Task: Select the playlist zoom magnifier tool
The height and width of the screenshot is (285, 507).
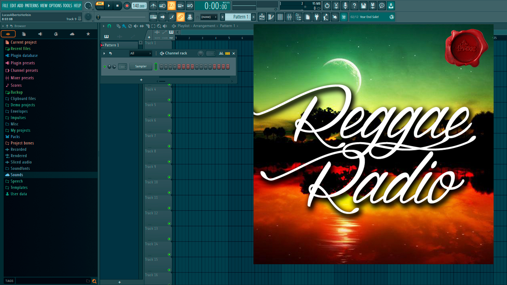Action: coord(159,26)
